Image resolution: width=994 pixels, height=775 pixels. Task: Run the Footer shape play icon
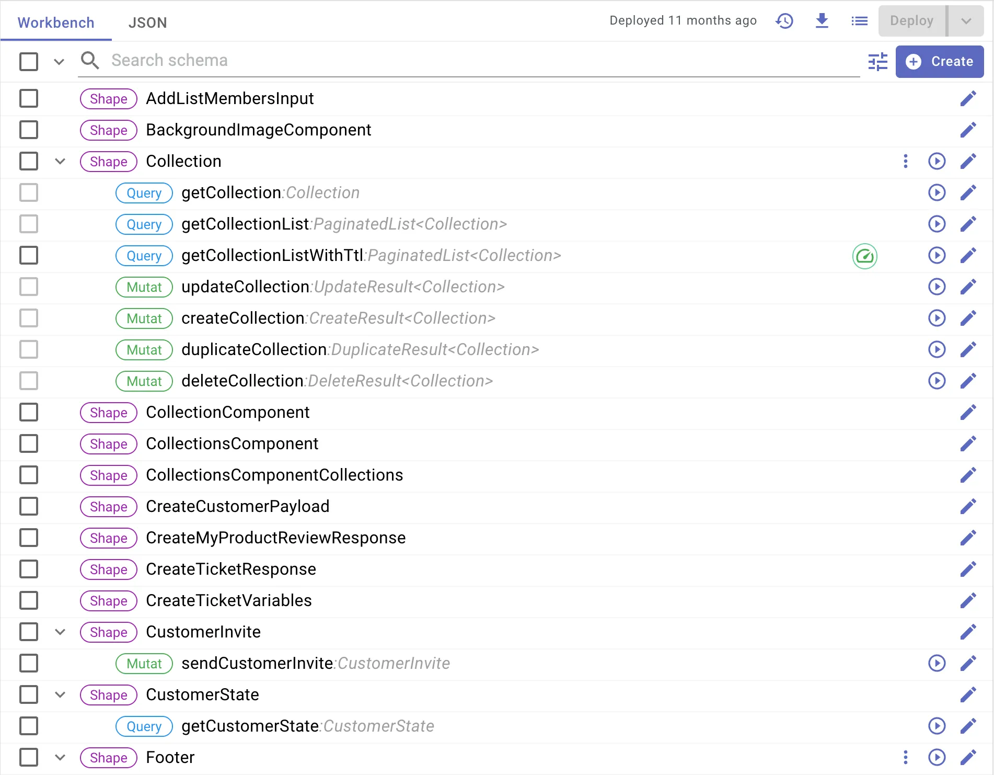(937, 757)
